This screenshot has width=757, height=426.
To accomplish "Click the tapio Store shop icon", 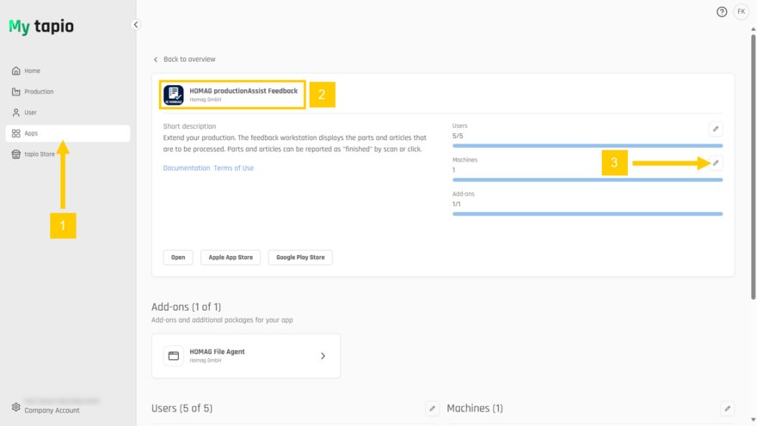I will tap(16, 155).
